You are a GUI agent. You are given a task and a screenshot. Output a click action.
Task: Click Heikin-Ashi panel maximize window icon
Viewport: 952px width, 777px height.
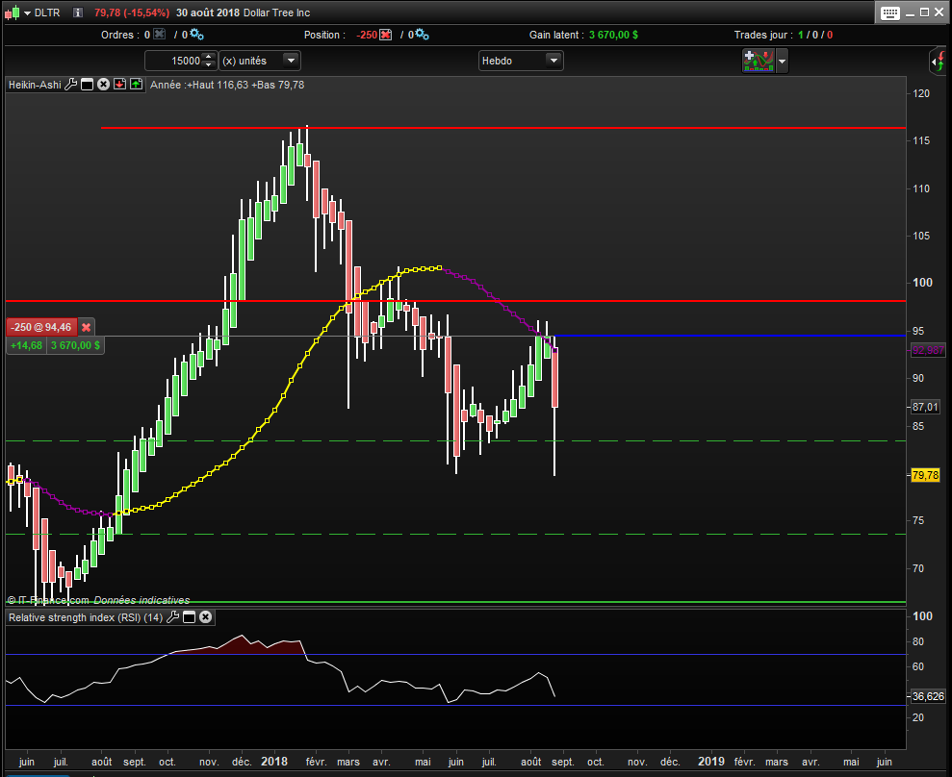click(87, 85)
